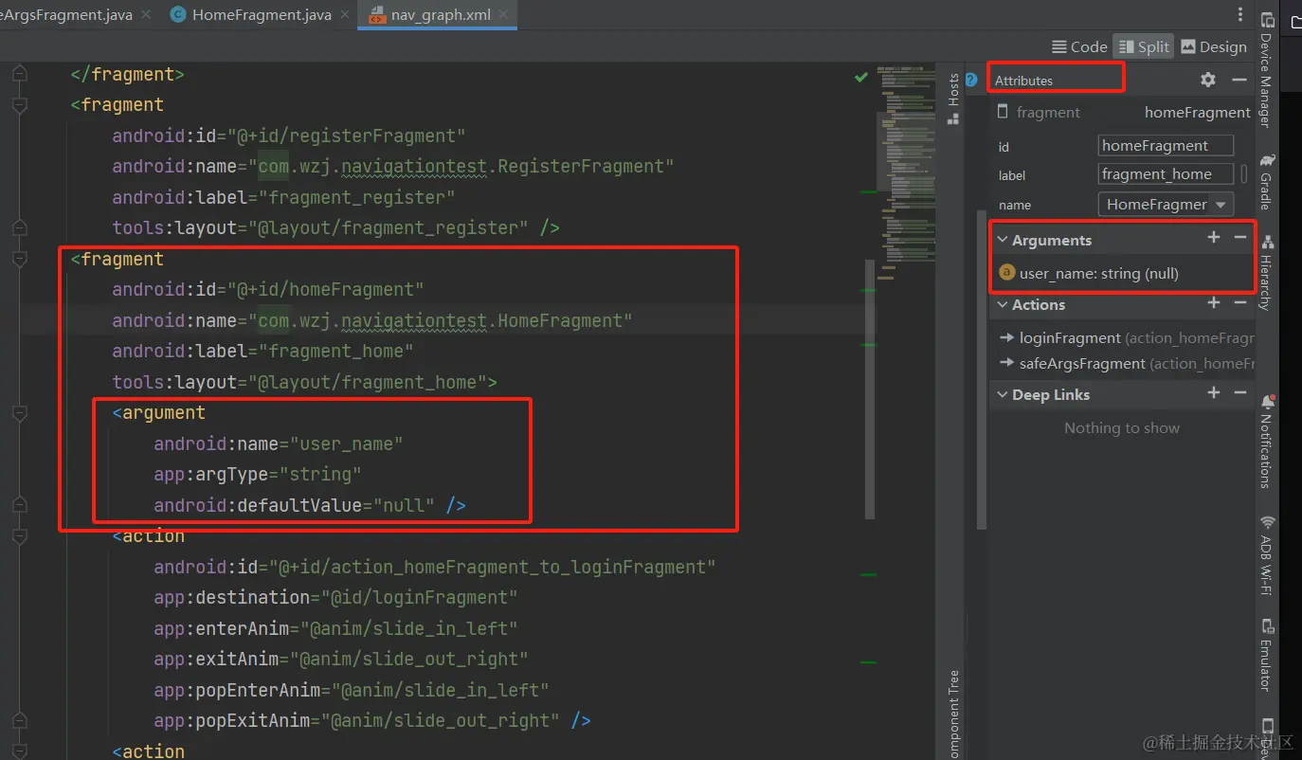Click the android:id="@+id/homeFragment" line
This screenshot has width=1302, height=760.
(268, 289)
